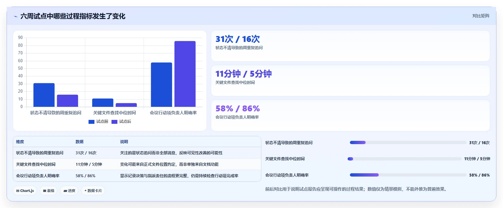Image resolution: width=503 pixels, height=208 pixels.
Task: Click the 维度 column header
Action: pos(20,142)
